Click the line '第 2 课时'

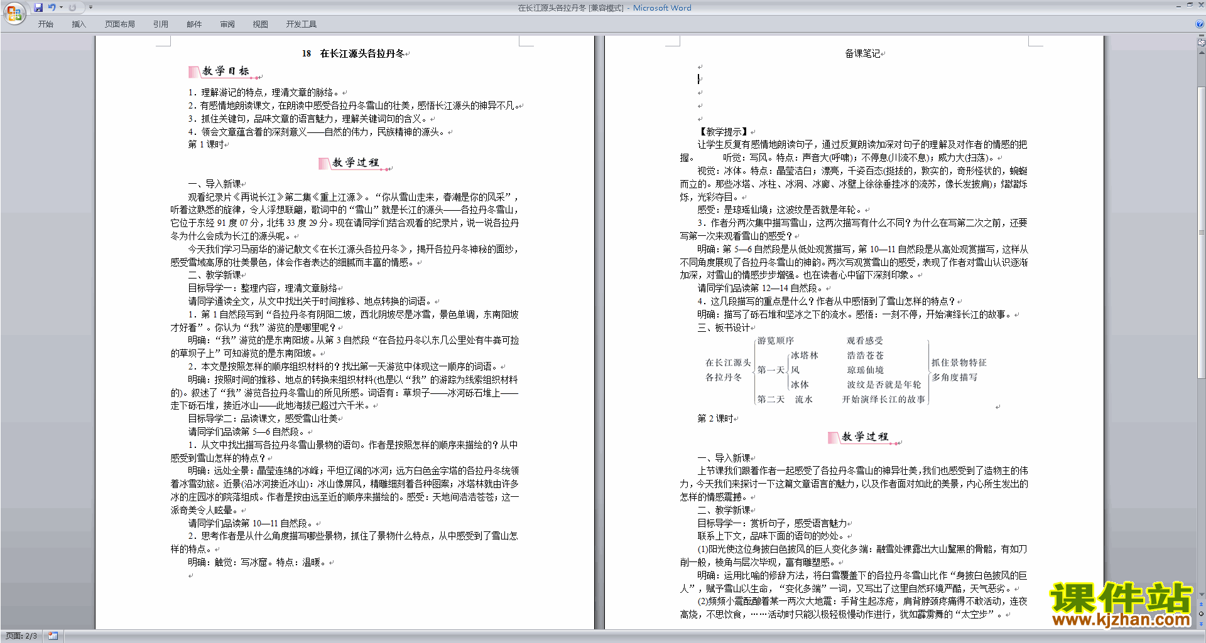715,418
